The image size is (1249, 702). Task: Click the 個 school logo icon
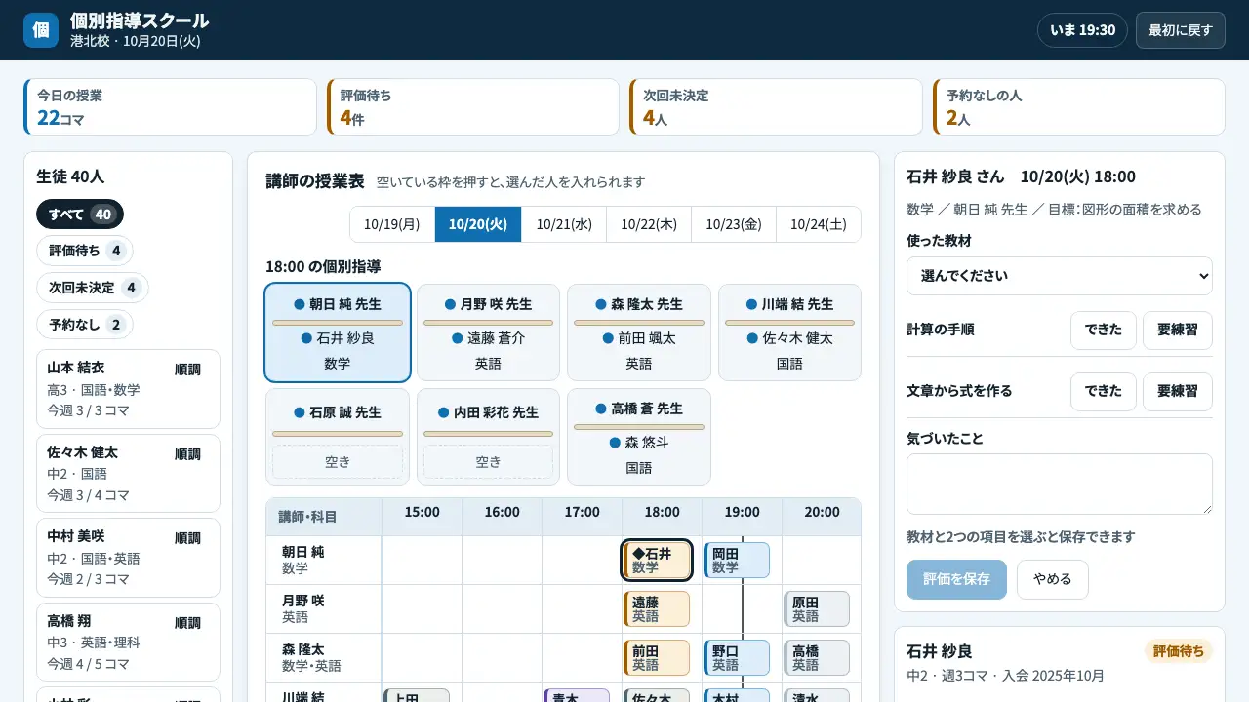pyautogui.click(x=41, y=30)
